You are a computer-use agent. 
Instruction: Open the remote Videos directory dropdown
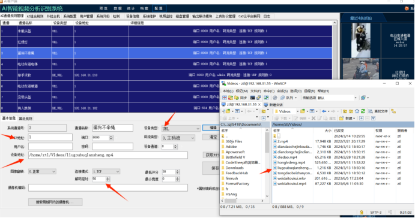(297, 111)
